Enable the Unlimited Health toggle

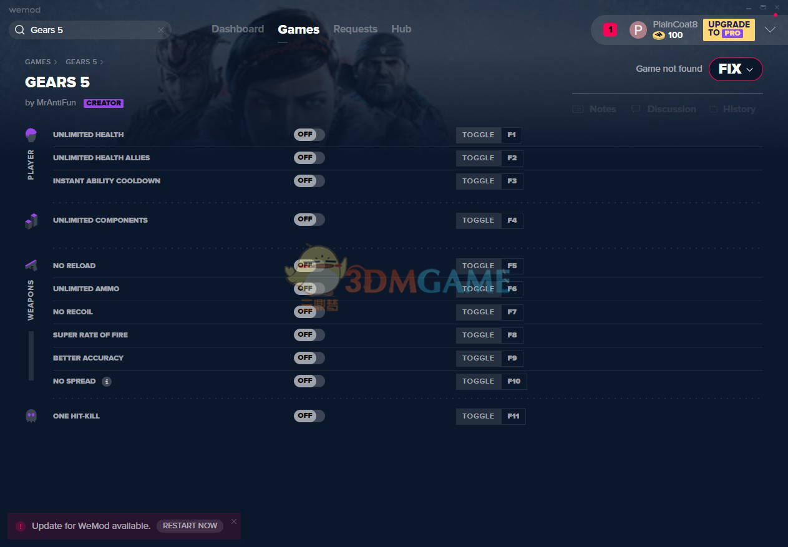309,135
